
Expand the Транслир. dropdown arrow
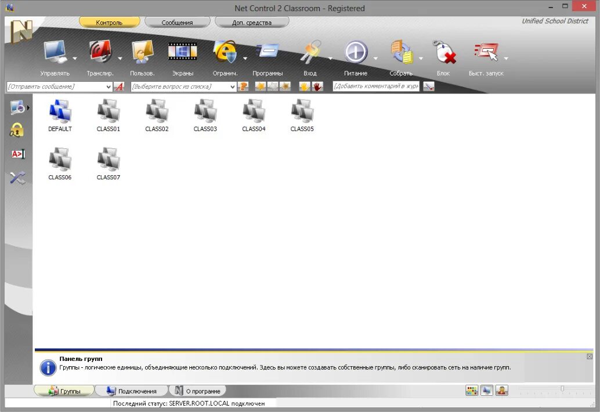click(120, 59)
